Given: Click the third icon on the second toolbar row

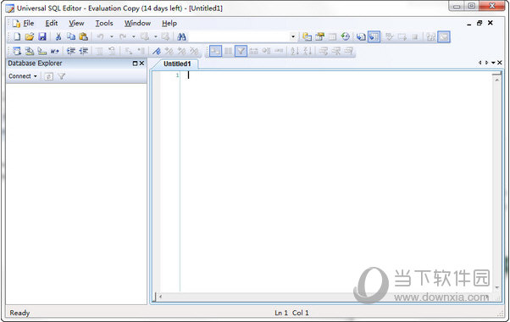Looking at the screenshot, I should (42, 51).
